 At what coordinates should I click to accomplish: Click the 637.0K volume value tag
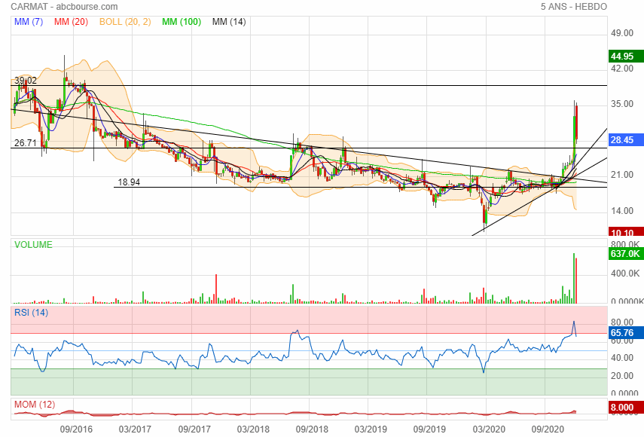click(626, 254)
